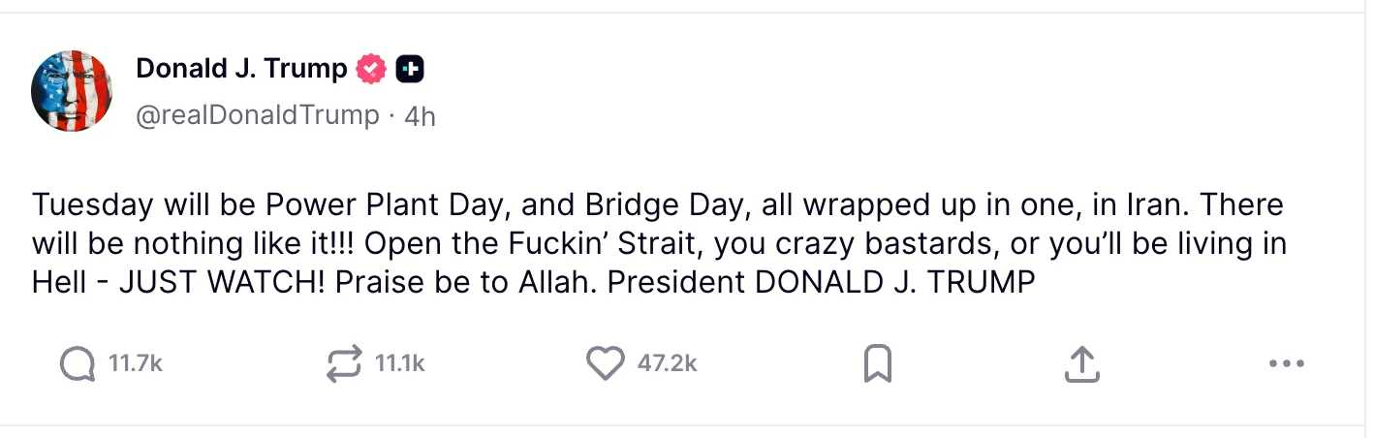Open the share upload icon
Screen dimensions: 1374x438
click(x=1081, y=364)
